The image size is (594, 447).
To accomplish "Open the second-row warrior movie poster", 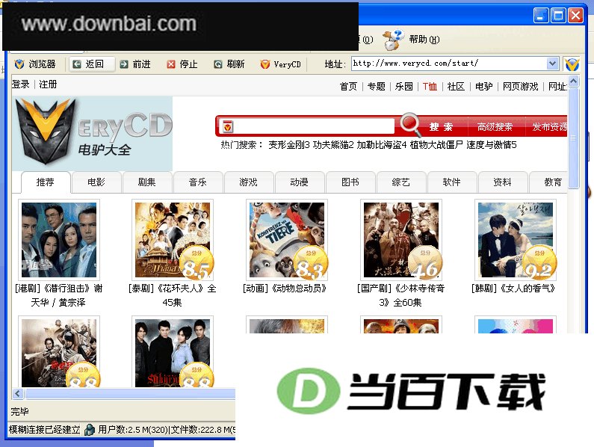I will tap(59, 352).
